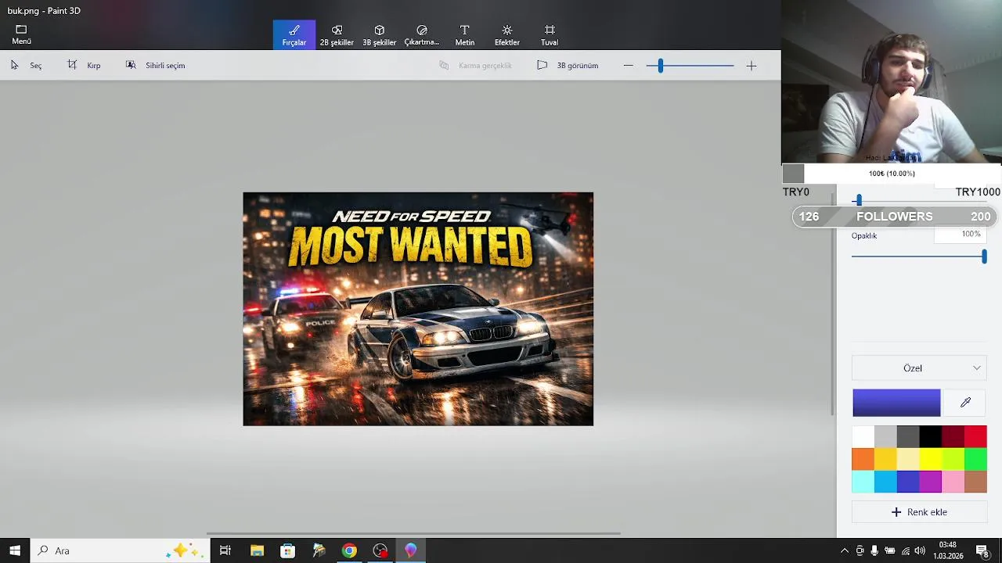Image resolution: width=1002 pixels, height=563 pixels.
Task: Pick the pale yellow color swatch
Action: coord(908,459)
